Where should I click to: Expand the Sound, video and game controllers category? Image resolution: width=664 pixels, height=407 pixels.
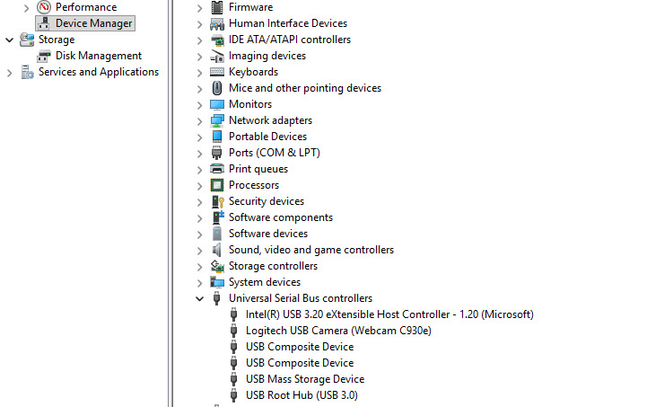pyautogui.click(x=199, y=251)
